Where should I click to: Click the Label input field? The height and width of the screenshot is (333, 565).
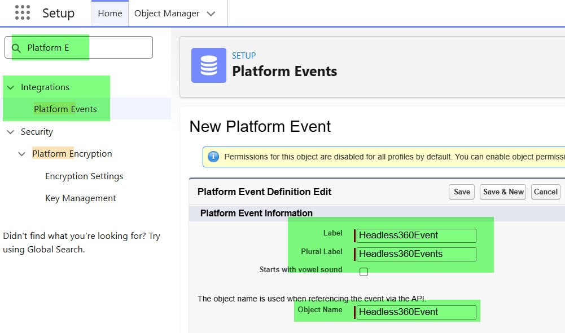click(x=416, y=236)
